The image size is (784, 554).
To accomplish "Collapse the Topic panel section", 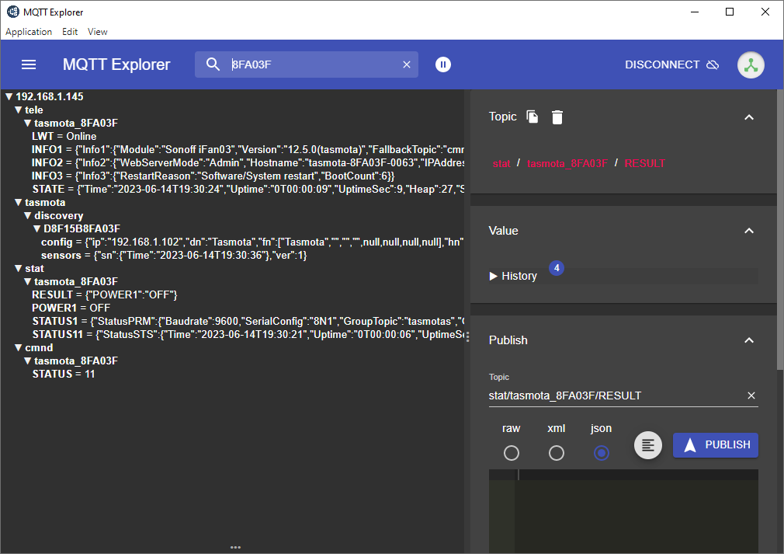I will coord(748,117).
